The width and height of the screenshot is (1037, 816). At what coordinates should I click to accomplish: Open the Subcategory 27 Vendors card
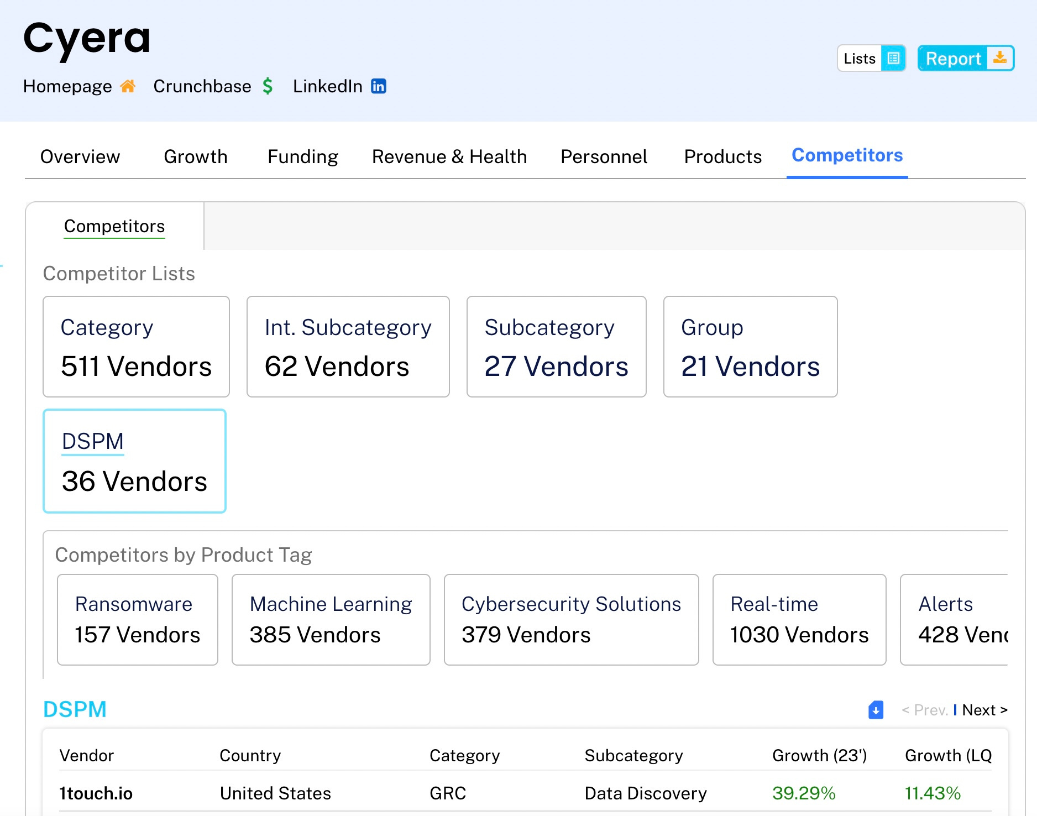click(557, 347)
